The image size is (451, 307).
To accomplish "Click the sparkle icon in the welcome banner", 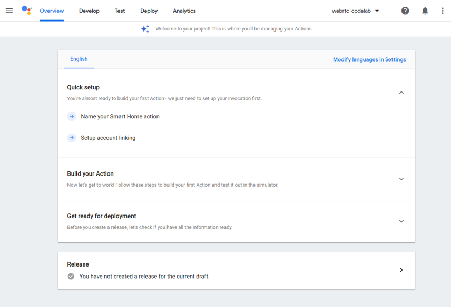I will [145, 29].
